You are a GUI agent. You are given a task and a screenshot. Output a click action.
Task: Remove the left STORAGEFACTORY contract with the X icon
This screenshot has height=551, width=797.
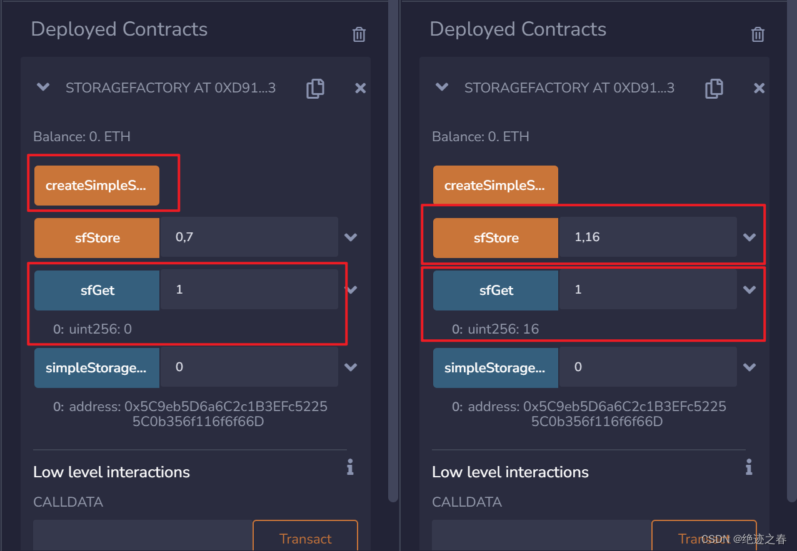pos(360,88)
